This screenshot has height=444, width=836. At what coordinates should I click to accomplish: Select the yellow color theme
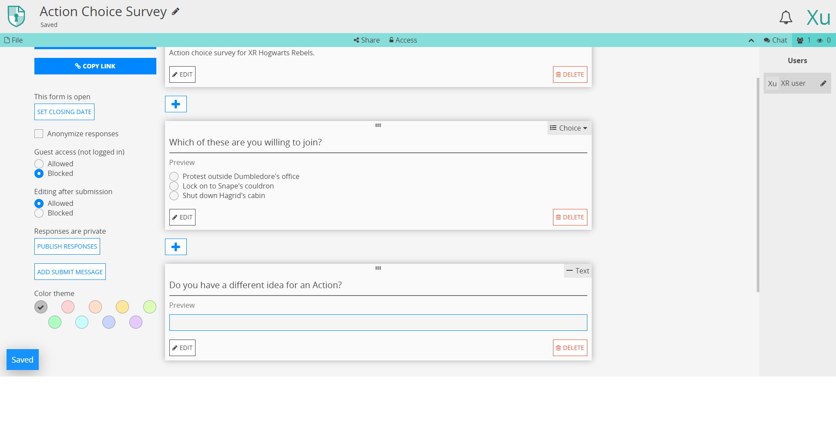coord(122,307)
